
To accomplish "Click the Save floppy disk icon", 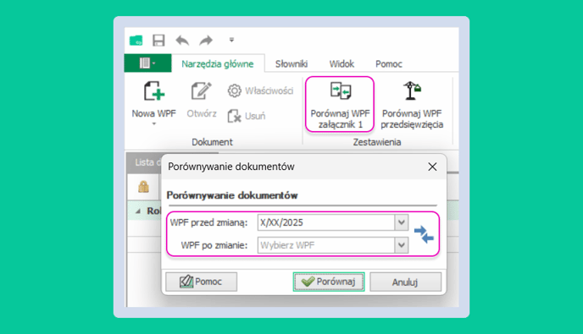I will click(x=158, y=40).
